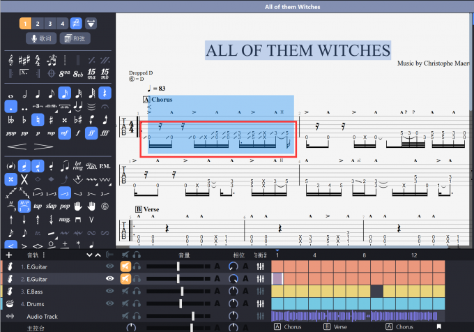Select voice 2 tab

click(x=38, y=24)
